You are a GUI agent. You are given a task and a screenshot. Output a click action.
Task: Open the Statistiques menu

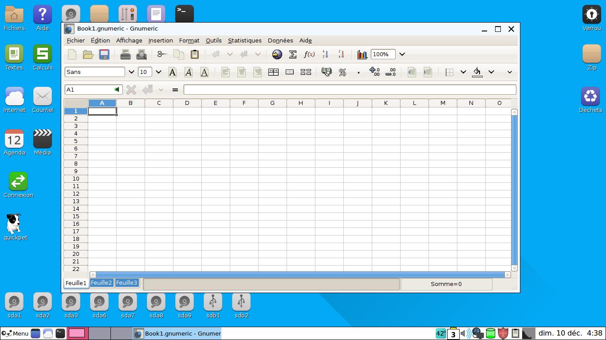coord(244,40)
